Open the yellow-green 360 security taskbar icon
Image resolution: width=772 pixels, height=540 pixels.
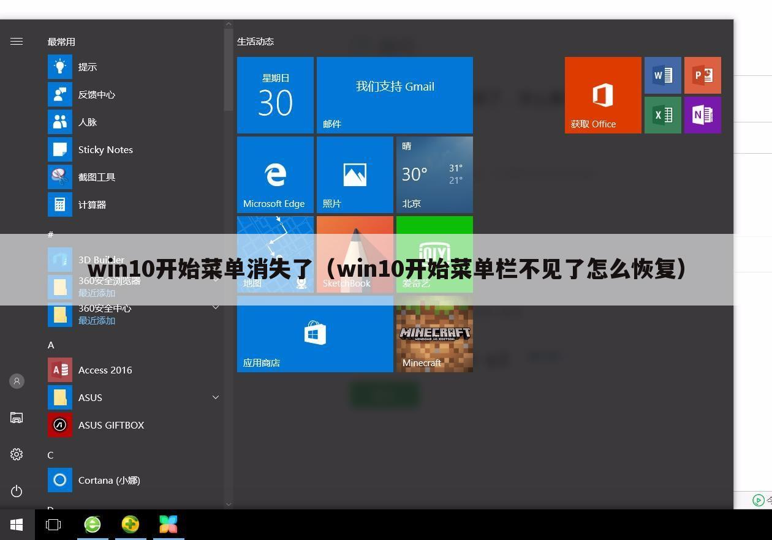click(x=131, y=525)
